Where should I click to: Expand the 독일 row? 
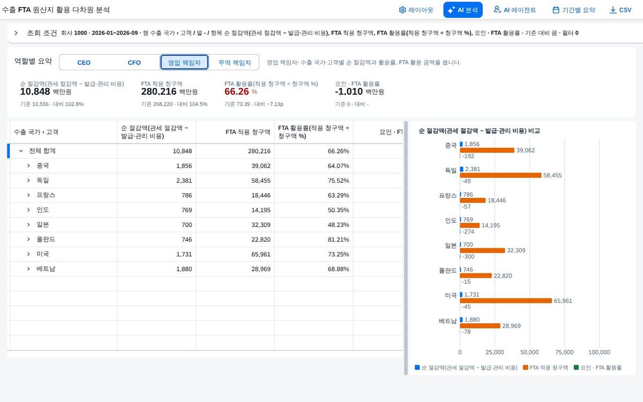[28, 181]
